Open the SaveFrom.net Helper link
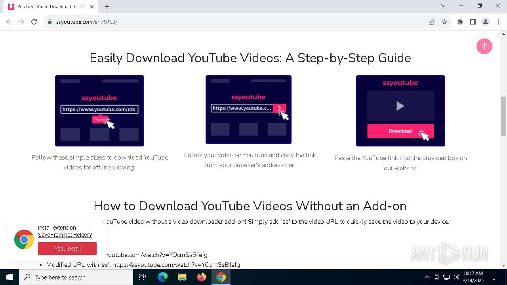507x285 pixels. point(65,235)
